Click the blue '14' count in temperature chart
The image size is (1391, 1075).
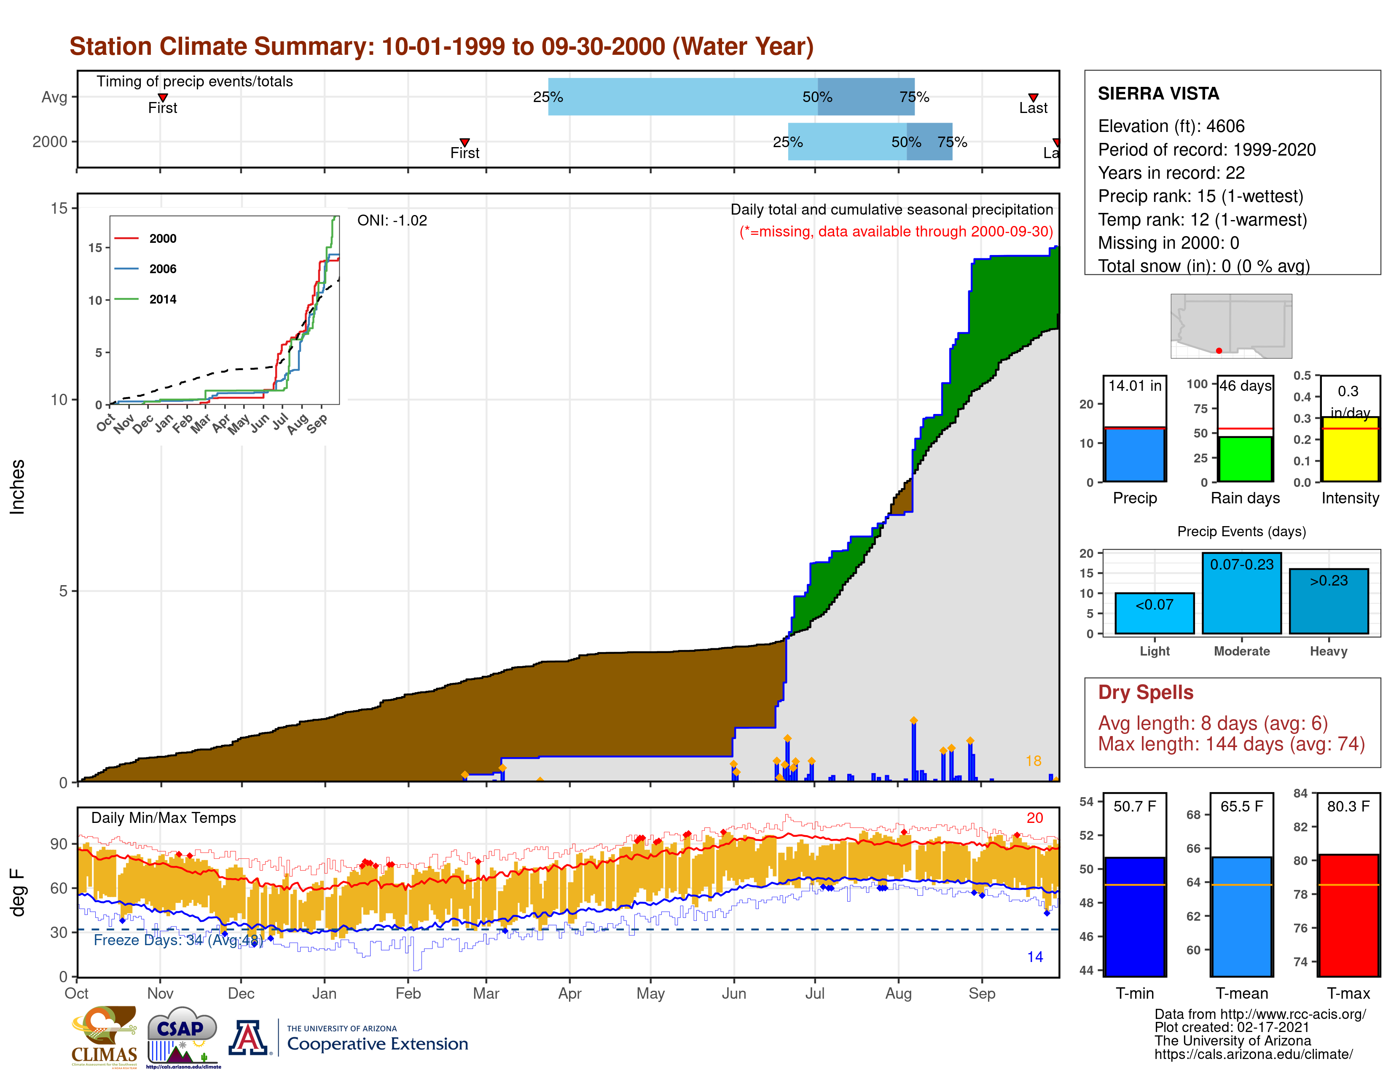(1035, 957)
